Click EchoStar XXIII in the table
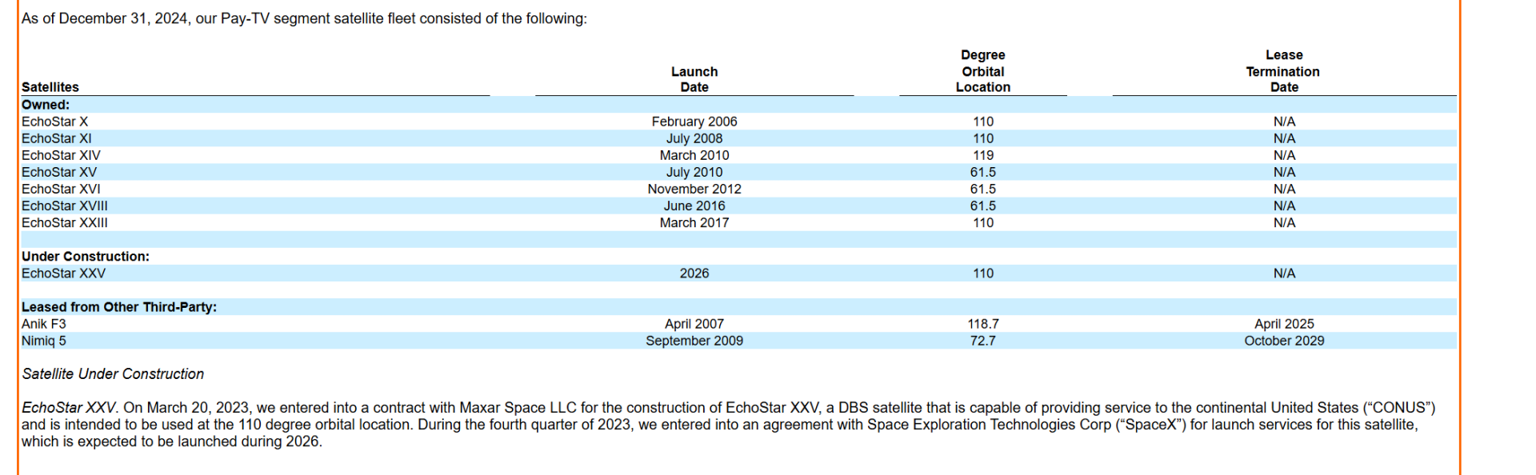The width and height of the screenshot is (1536, 475). point(65,222)
